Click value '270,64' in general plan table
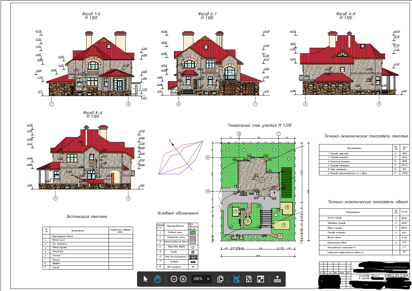Screen dimensions: 412x291 [x=404, y=173]
